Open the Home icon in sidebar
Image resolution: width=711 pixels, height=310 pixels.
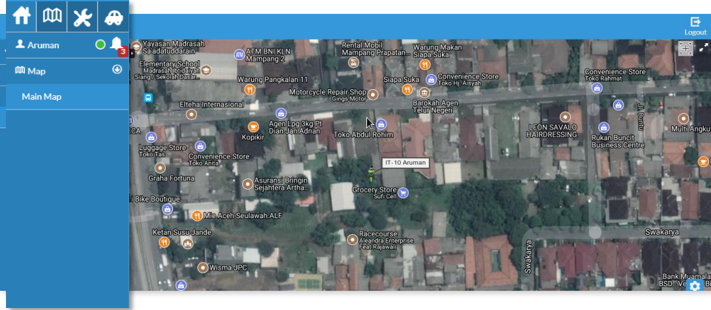[x=21, y=17]
